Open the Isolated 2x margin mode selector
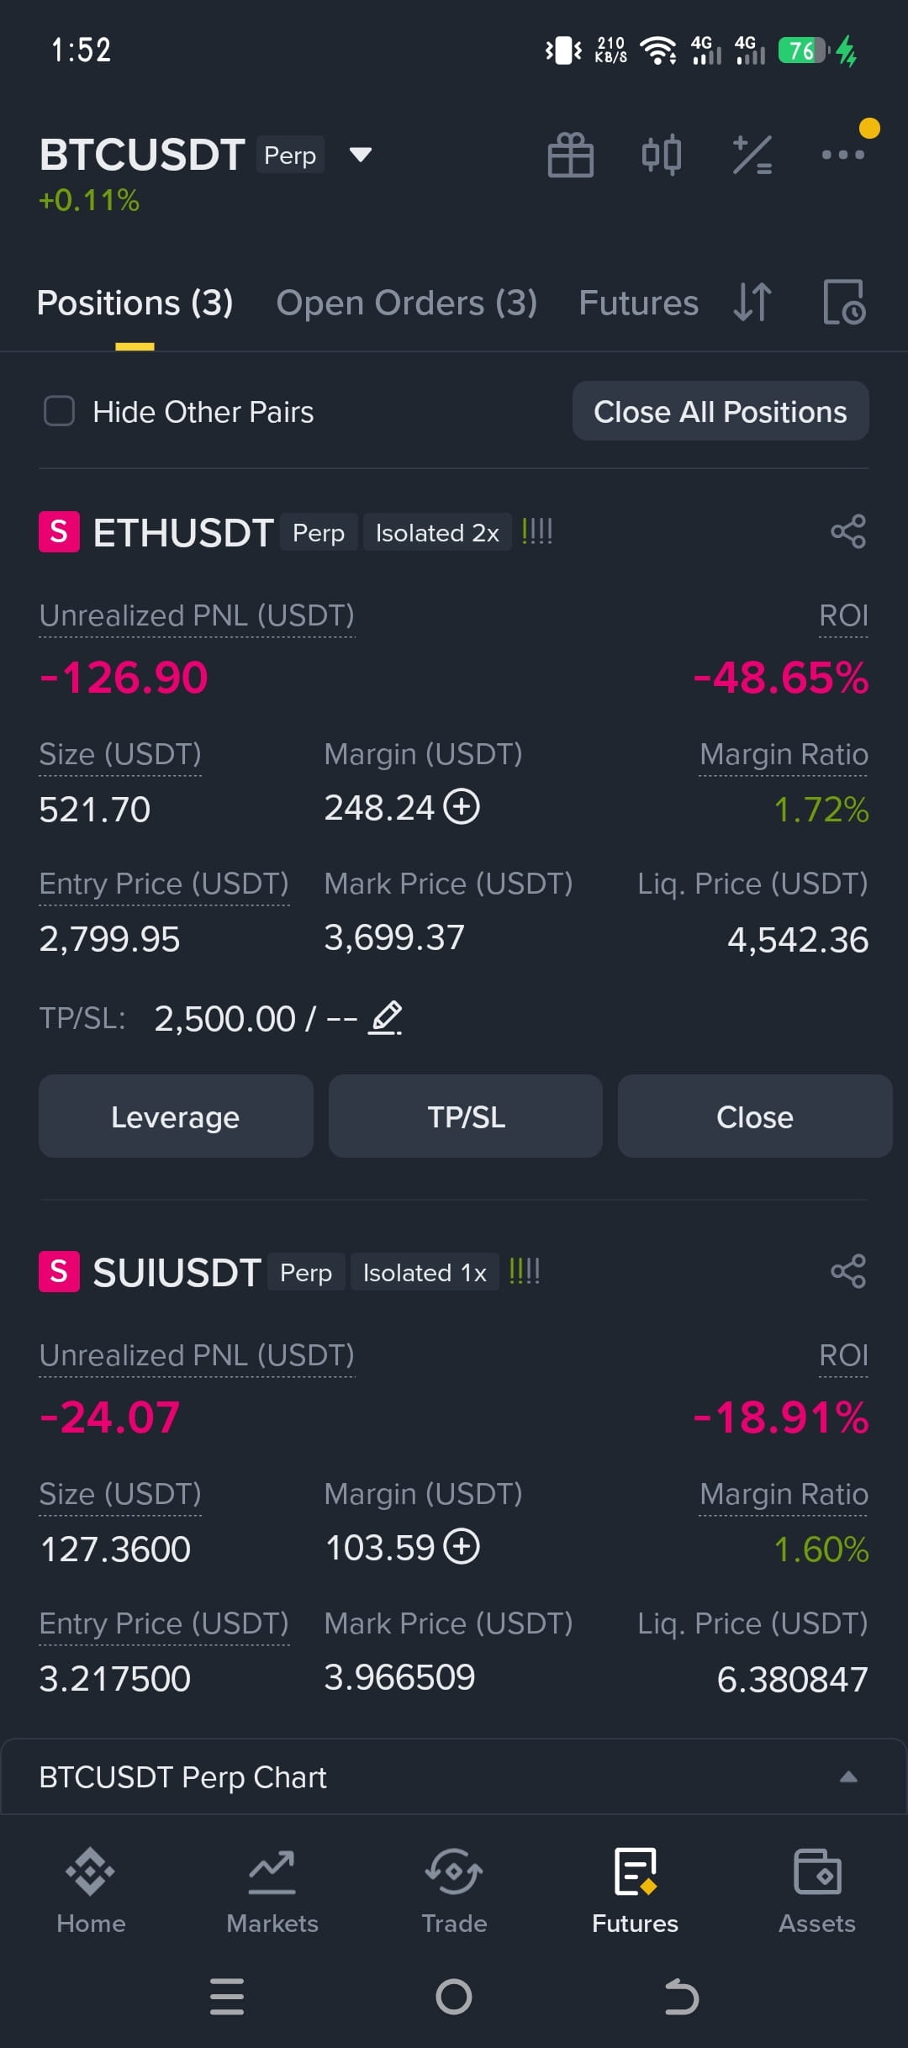The image size is (908, 2048). coord(437,533)
